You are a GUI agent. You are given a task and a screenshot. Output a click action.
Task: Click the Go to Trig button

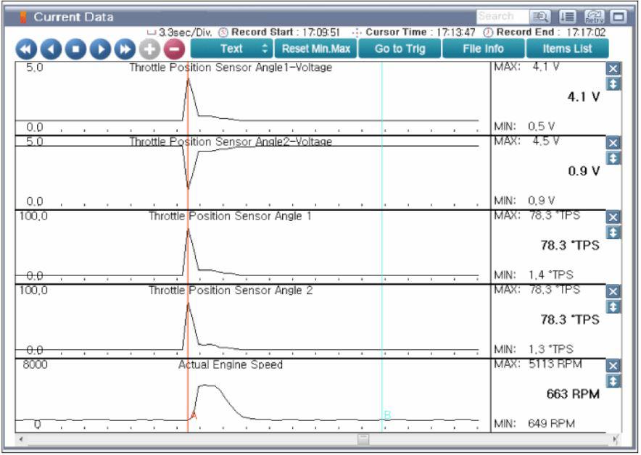click(400, 49)
